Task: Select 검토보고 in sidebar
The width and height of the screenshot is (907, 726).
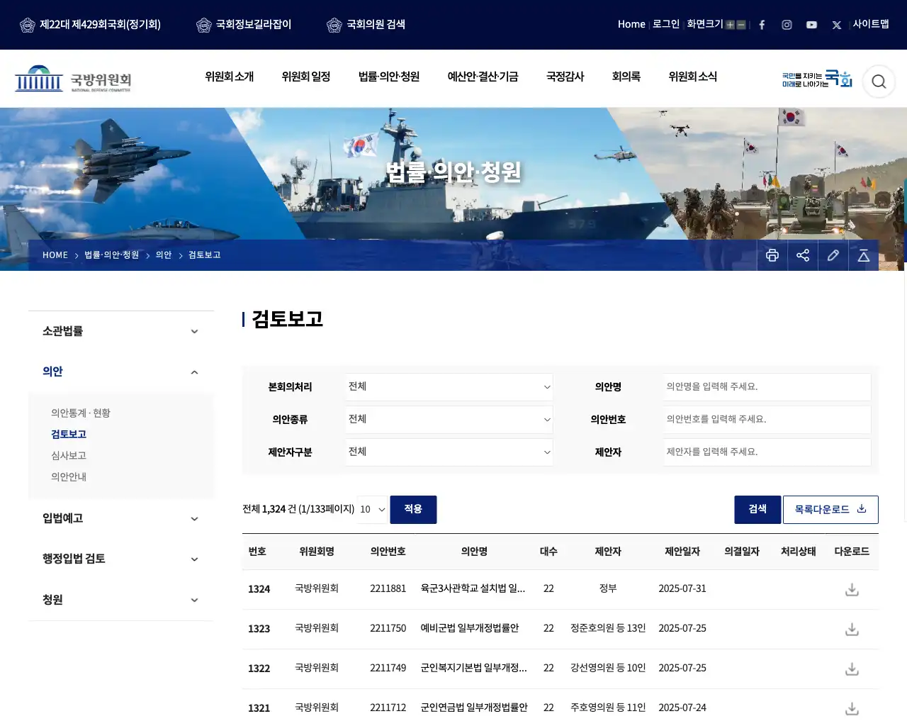Action: [x=69, y=435]
